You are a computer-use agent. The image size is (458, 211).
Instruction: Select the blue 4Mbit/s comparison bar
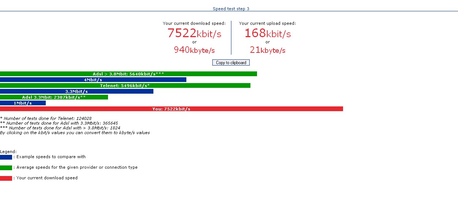[x=93, y=80]
